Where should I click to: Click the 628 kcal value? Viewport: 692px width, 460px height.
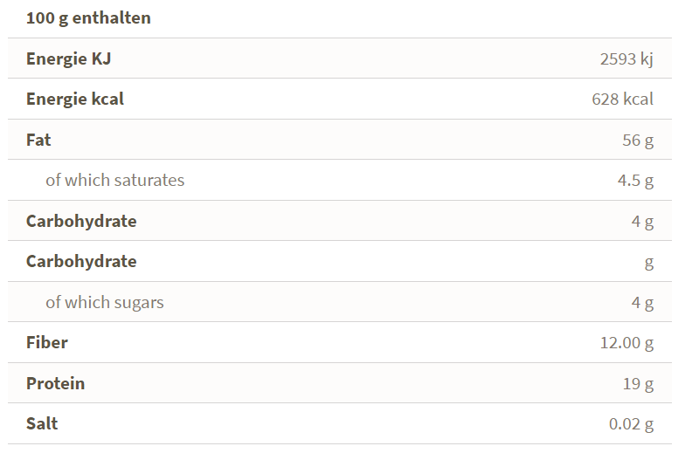(x=622, y=99)
